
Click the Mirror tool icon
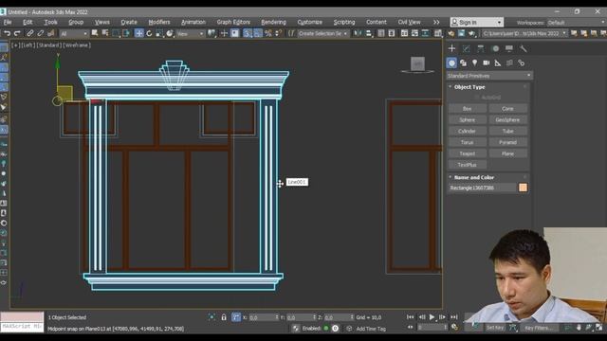click(x=359, y=34)
